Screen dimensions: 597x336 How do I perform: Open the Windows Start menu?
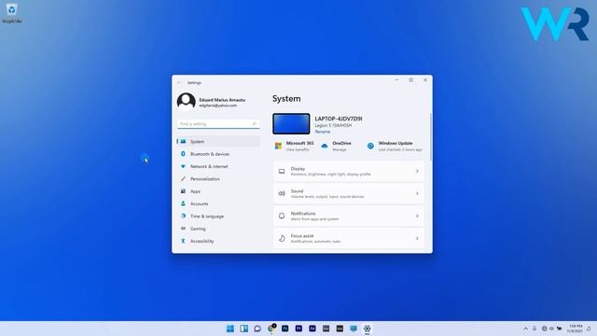(230, 329)
